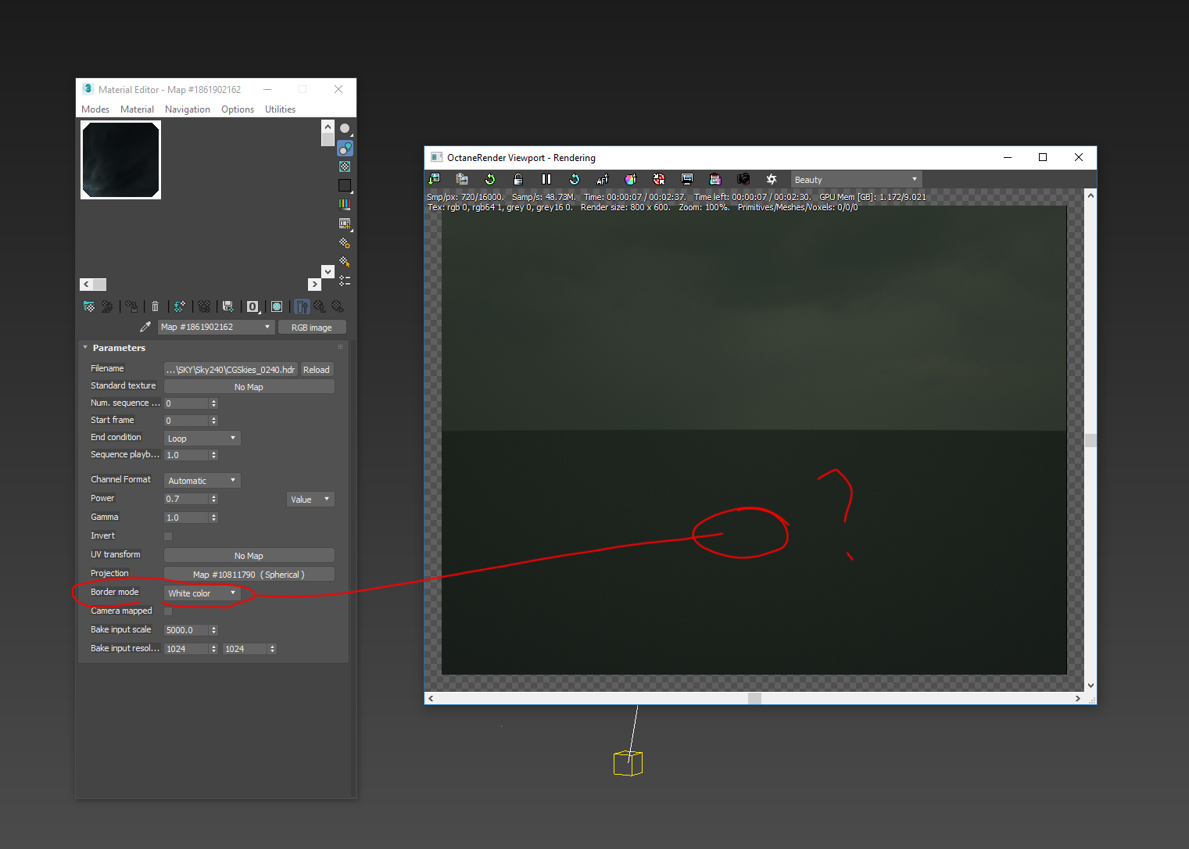Click the Get Material icon
The height and width of the screenshot is (849, 1189).
click(x=89, y=306)
